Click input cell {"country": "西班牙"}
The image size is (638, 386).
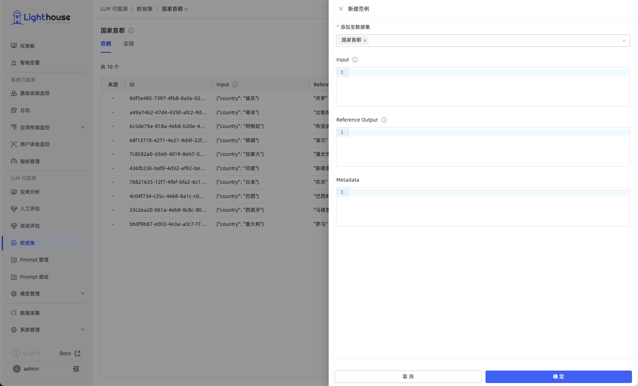tap(240, 210)
